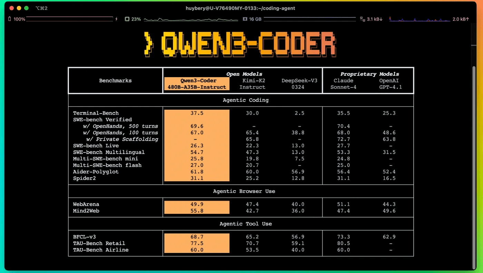The width and height of the screenshot is (483, 273).
Task: Click the highlighted 69.6 score value
Action: [197, 126]
